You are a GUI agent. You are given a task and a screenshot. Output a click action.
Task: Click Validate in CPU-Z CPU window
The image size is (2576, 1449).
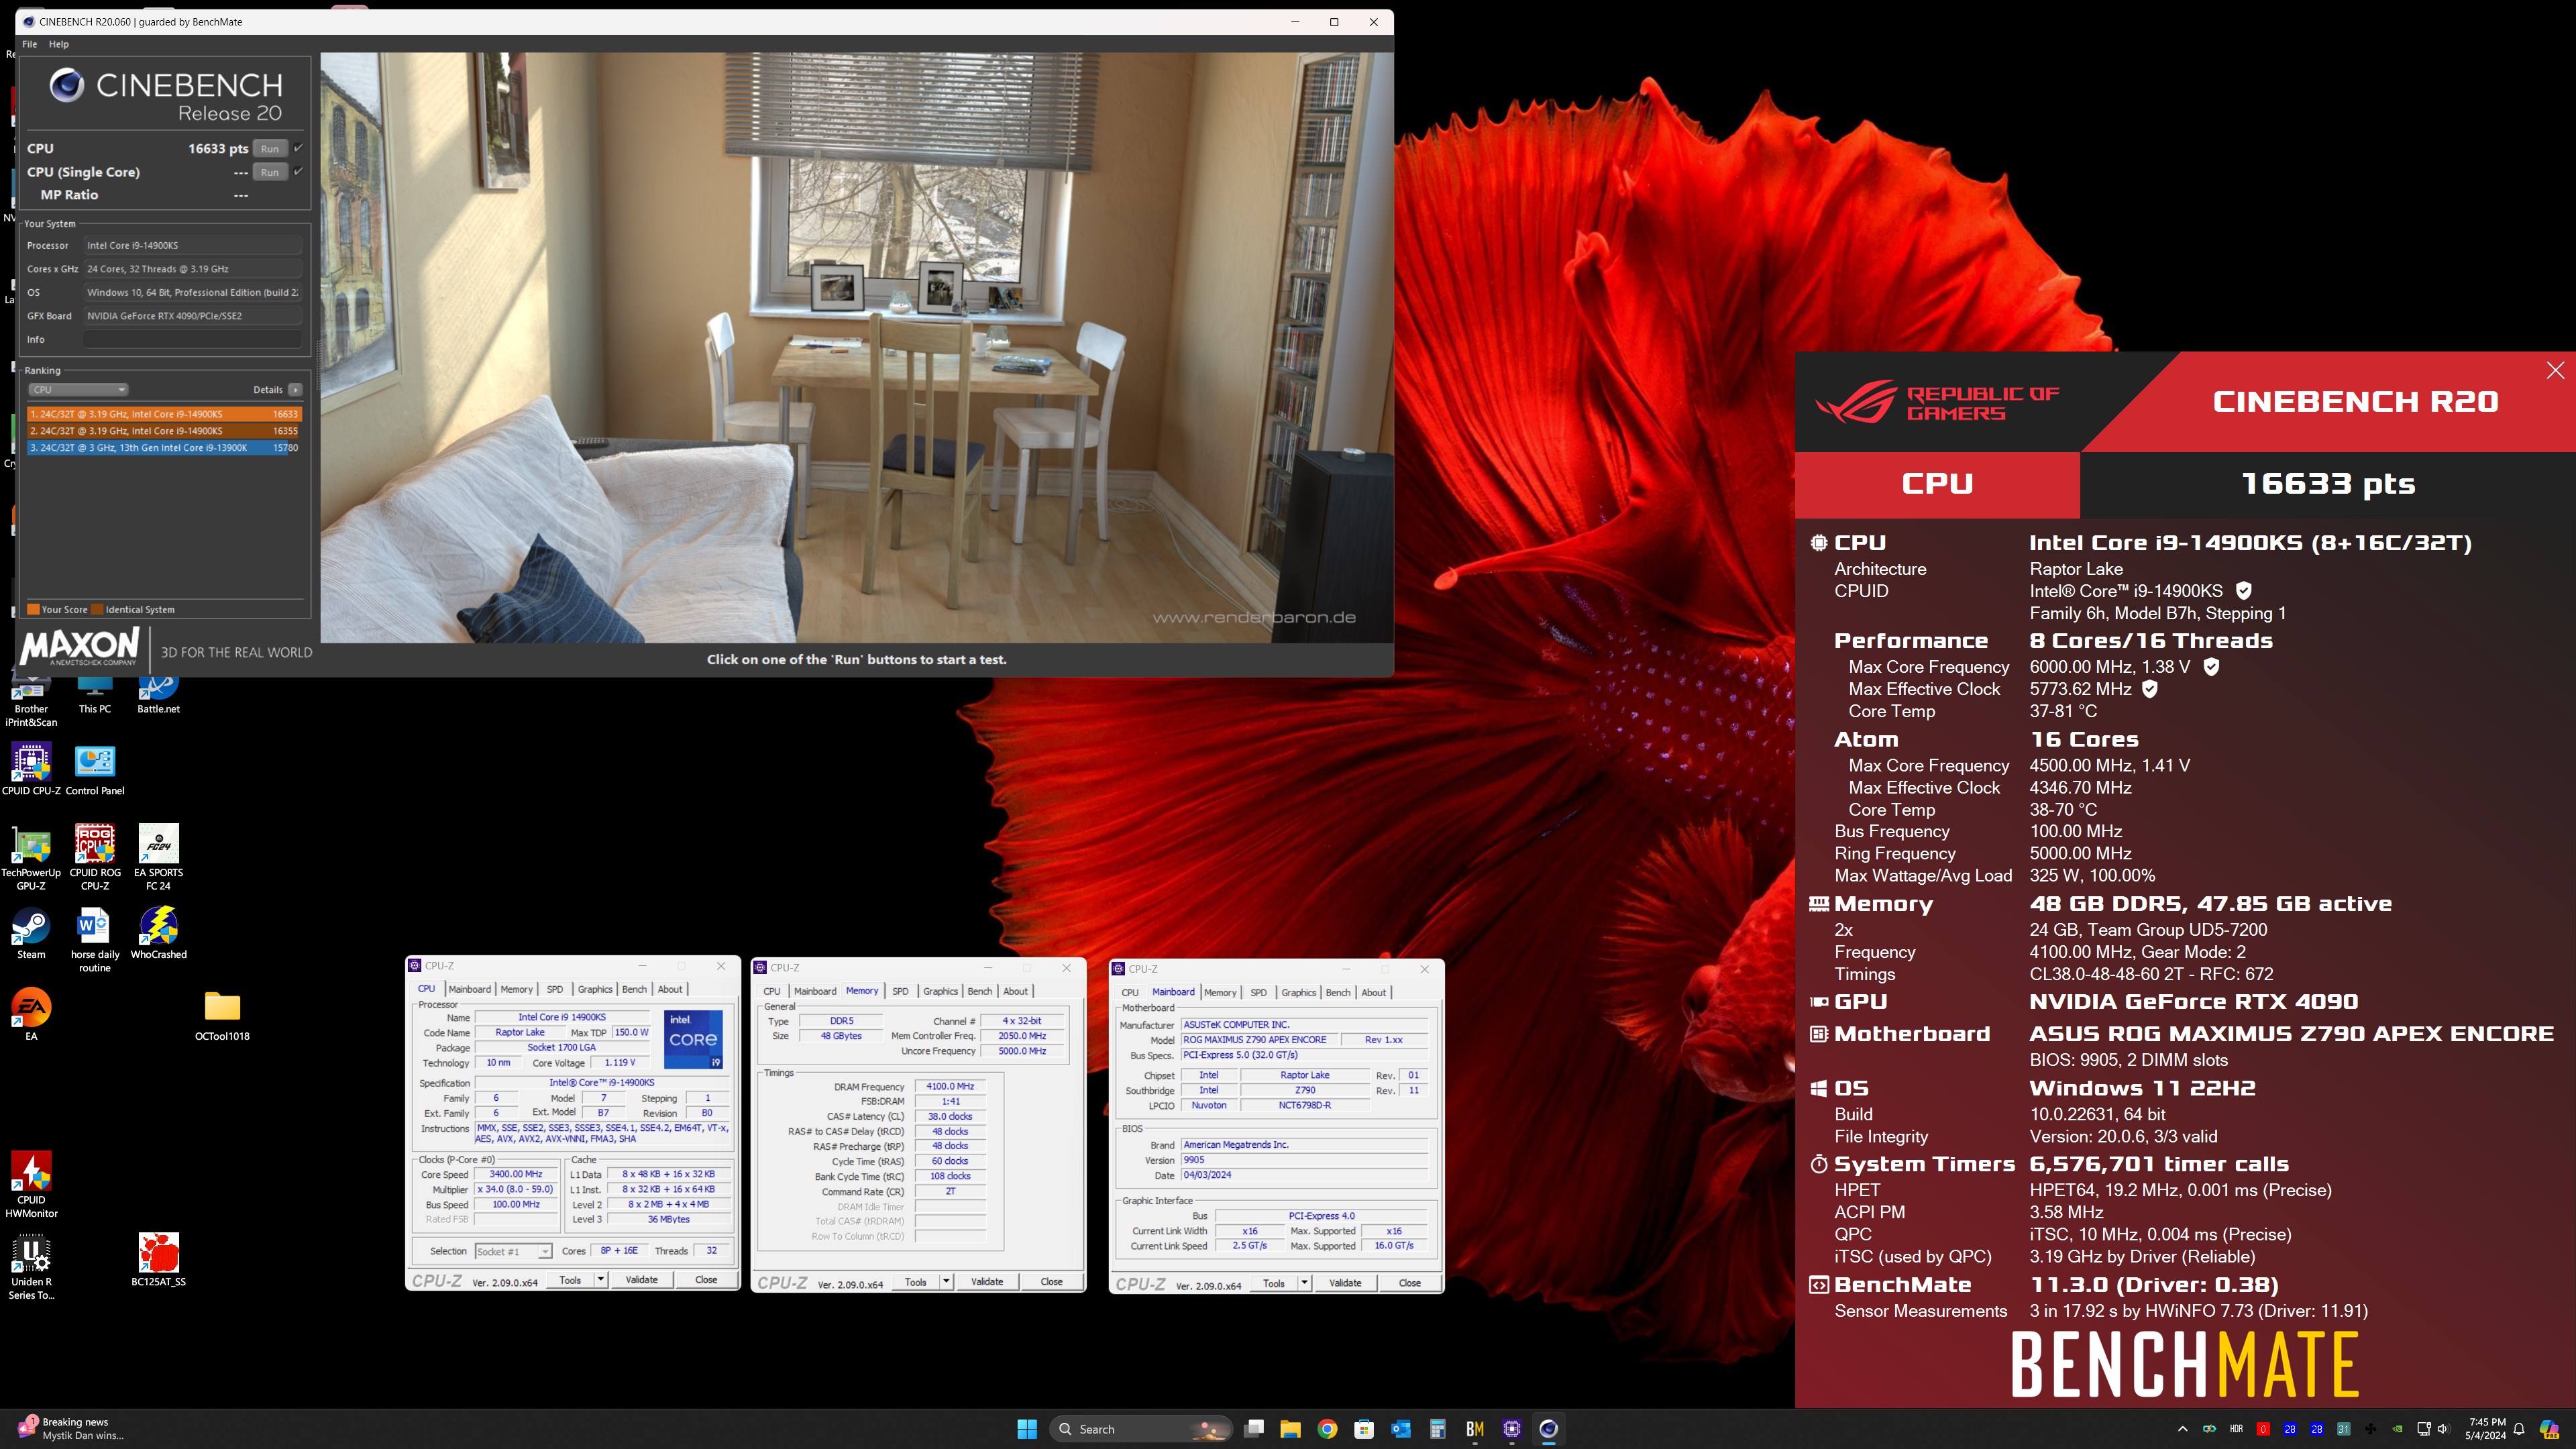click(641, 1280)
